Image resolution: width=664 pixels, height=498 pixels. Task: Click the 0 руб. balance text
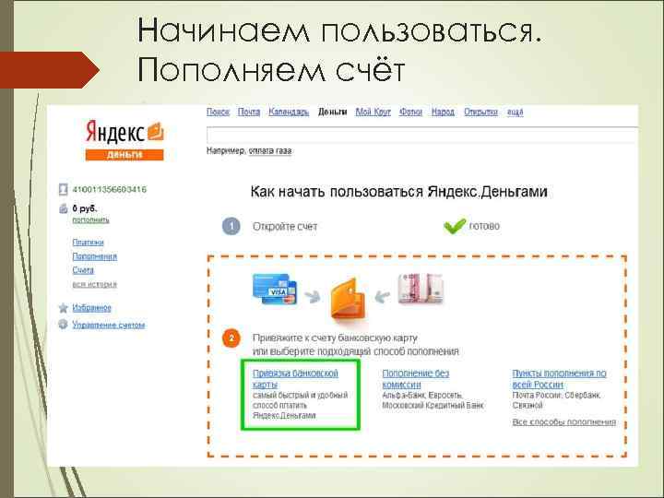tap(85, 208)
